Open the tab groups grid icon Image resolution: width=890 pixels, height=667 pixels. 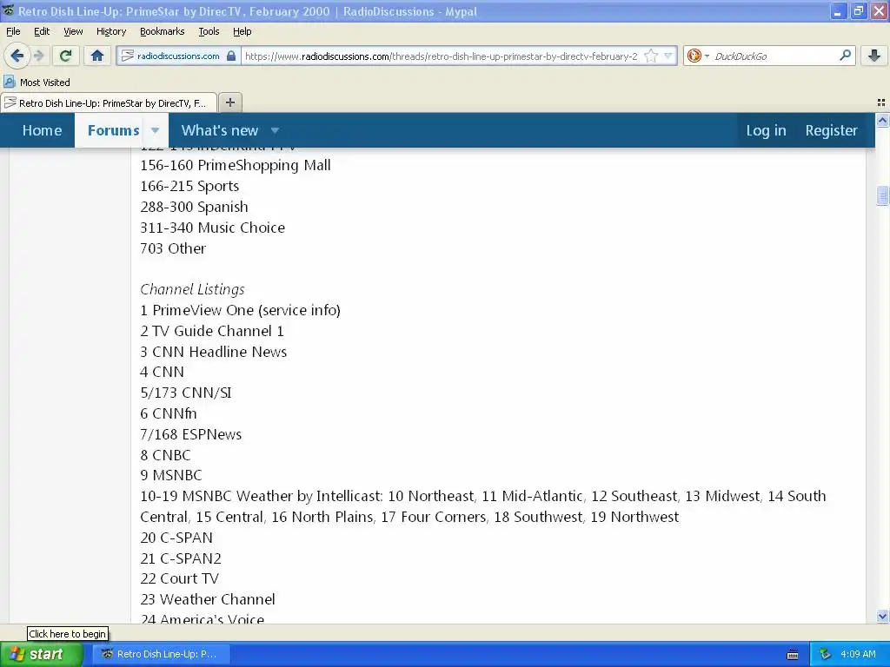881,102
